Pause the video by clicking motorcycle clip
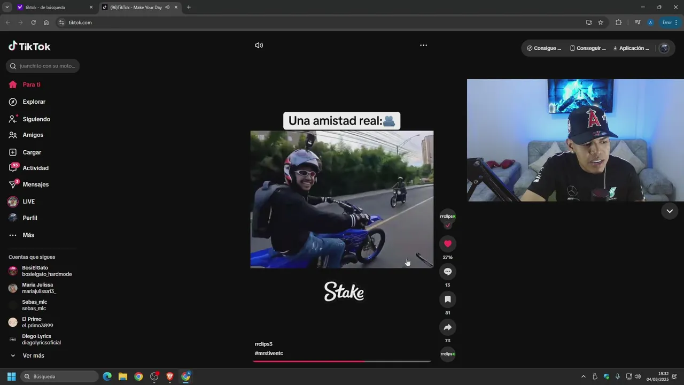The height and width of the screenshot is (385, 684). point(342,199)
